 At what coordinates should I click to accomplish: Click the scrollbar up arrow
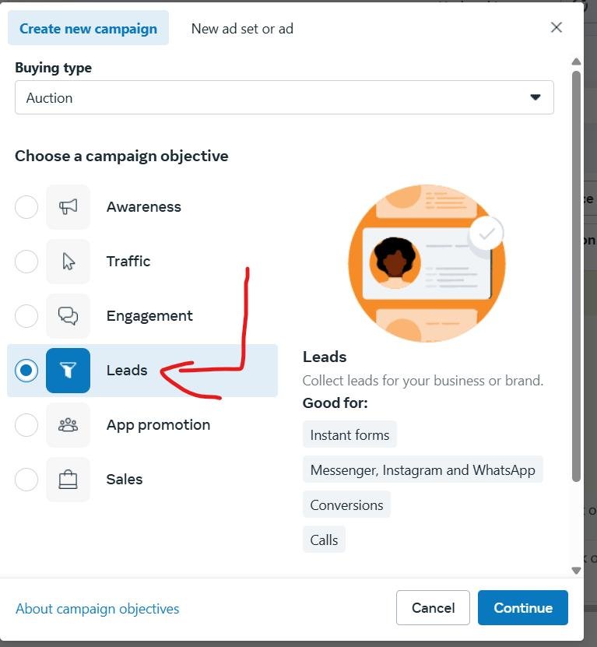click(x=576, y=62)
